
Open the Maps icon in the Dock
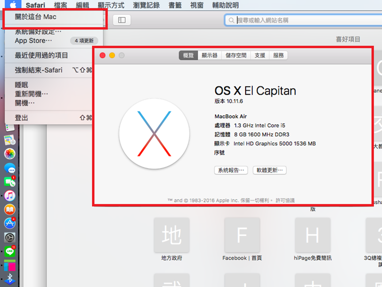tap(10, 140)
